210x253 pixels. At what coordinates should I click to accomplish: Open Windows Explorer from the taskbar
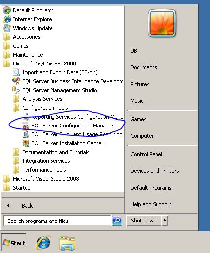pos(67,243)
